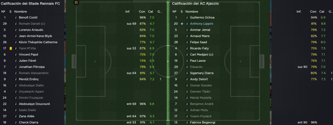Click the star icon beside Anthony Lippini
The width and height of the screenshot is (333, 125).
point(182,24)
